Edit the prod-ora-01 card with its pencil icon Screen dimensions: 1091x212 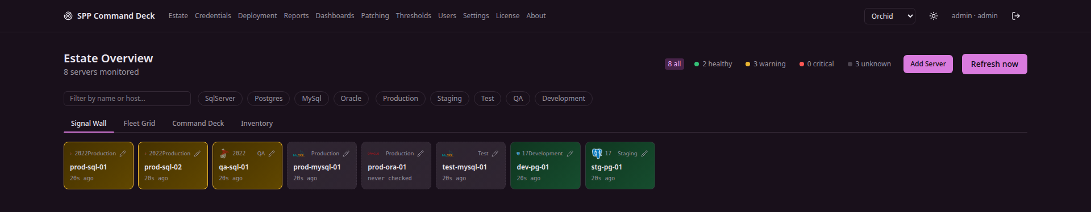420,154
